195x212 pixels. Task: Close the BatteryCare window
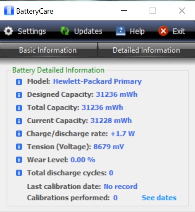coord(182,11)
